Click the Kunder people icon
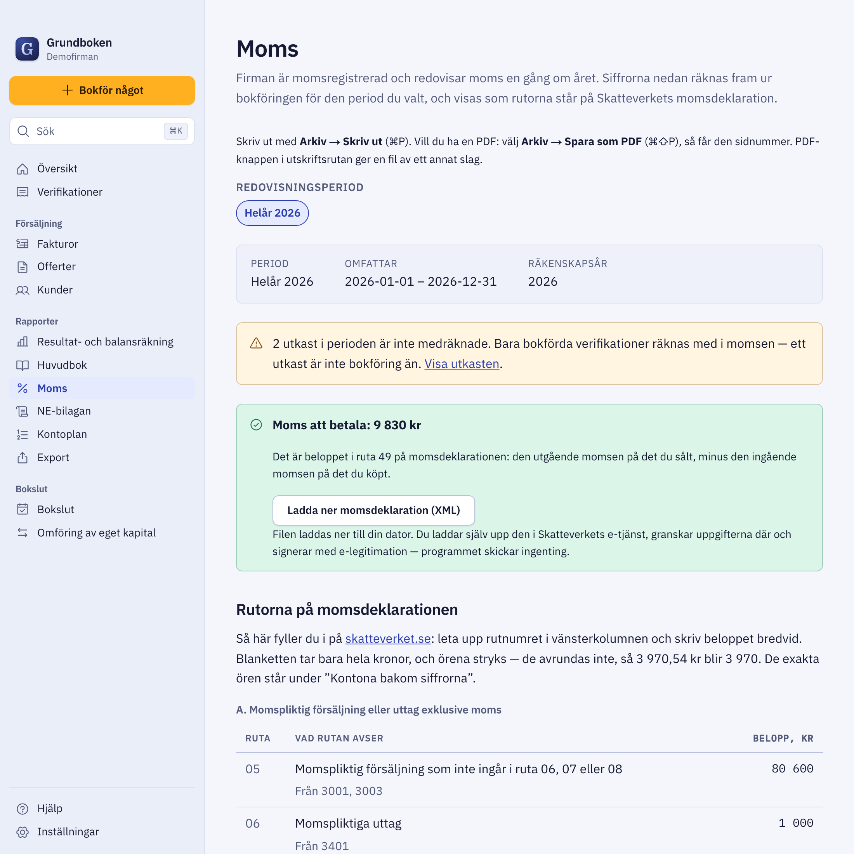The height and width of the screenshot is (854, 854). 23,290
